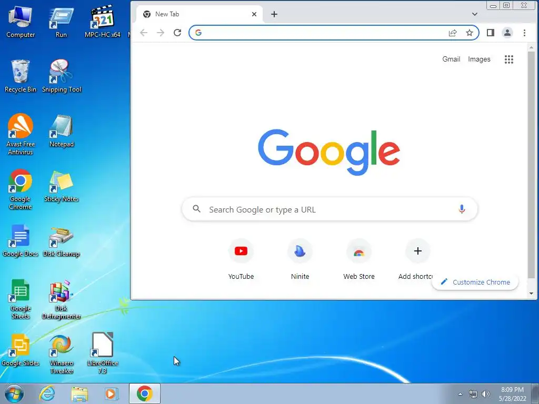Viewport: 539px width, 404px height.
Task: Select the Recycle Bin icon
Action: tap(21, 76)
